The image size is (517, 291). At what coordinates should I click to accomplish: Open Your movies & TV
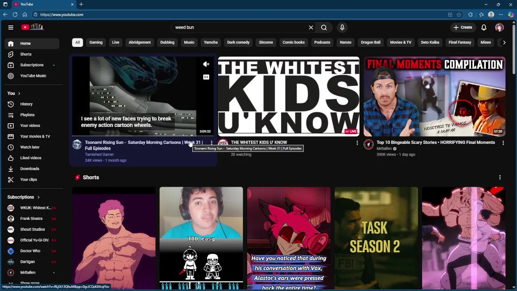pyautogui.click(x=32, y=136)
